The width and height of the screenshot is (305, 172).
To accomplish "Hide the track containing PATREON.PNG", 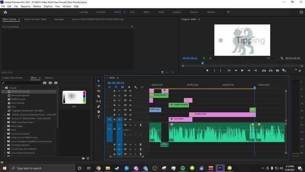I will tap(130, 114).
